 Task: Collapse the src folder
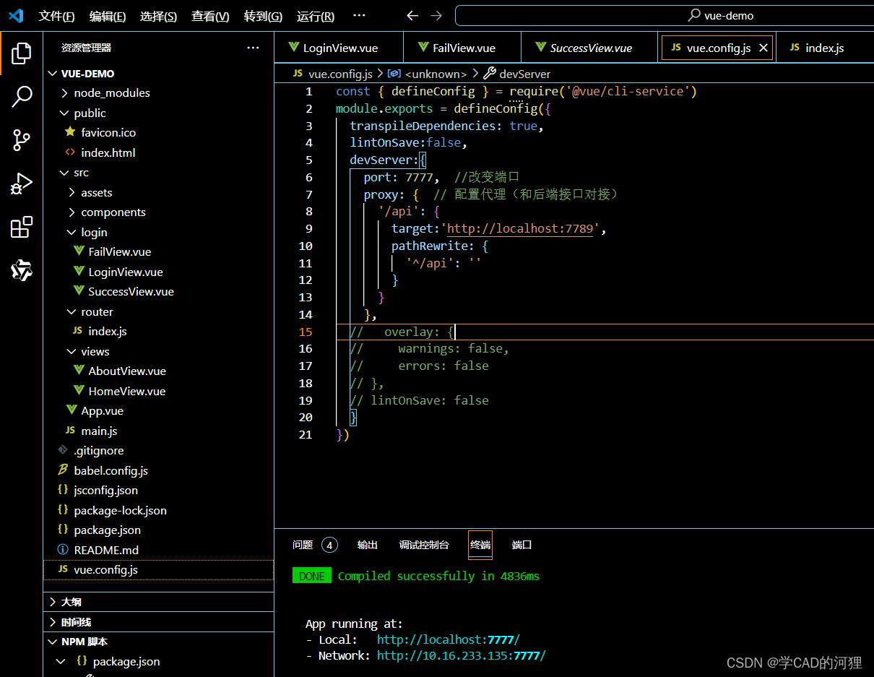pyautogui.click(x=64, y=173)
